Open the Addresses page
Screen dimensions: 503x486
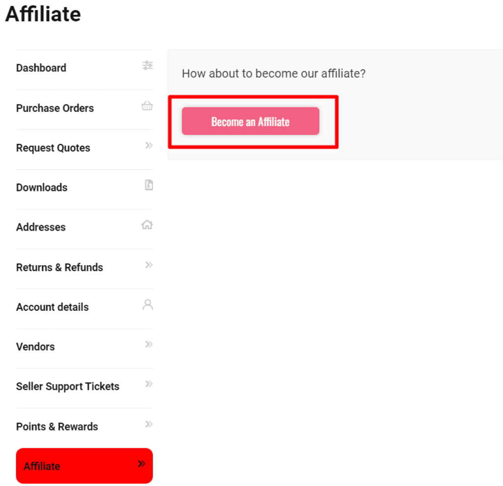[41, 227]
